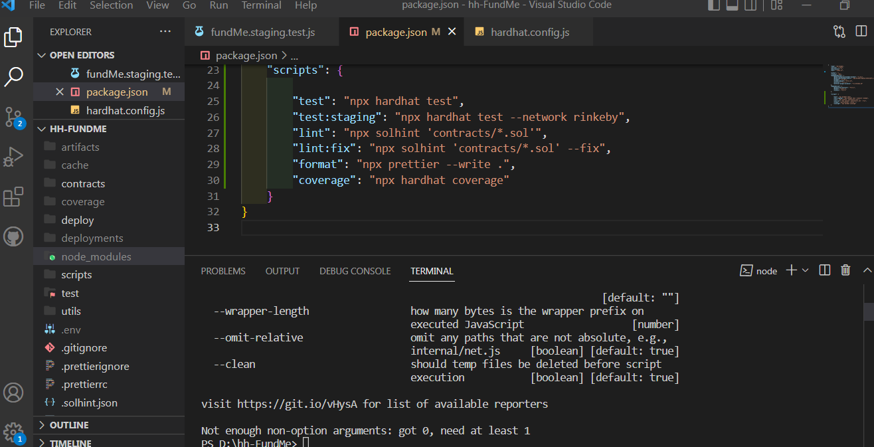Close package.json in Open Editors list
This screenshot has height=447, width=874.
(60, 92)
